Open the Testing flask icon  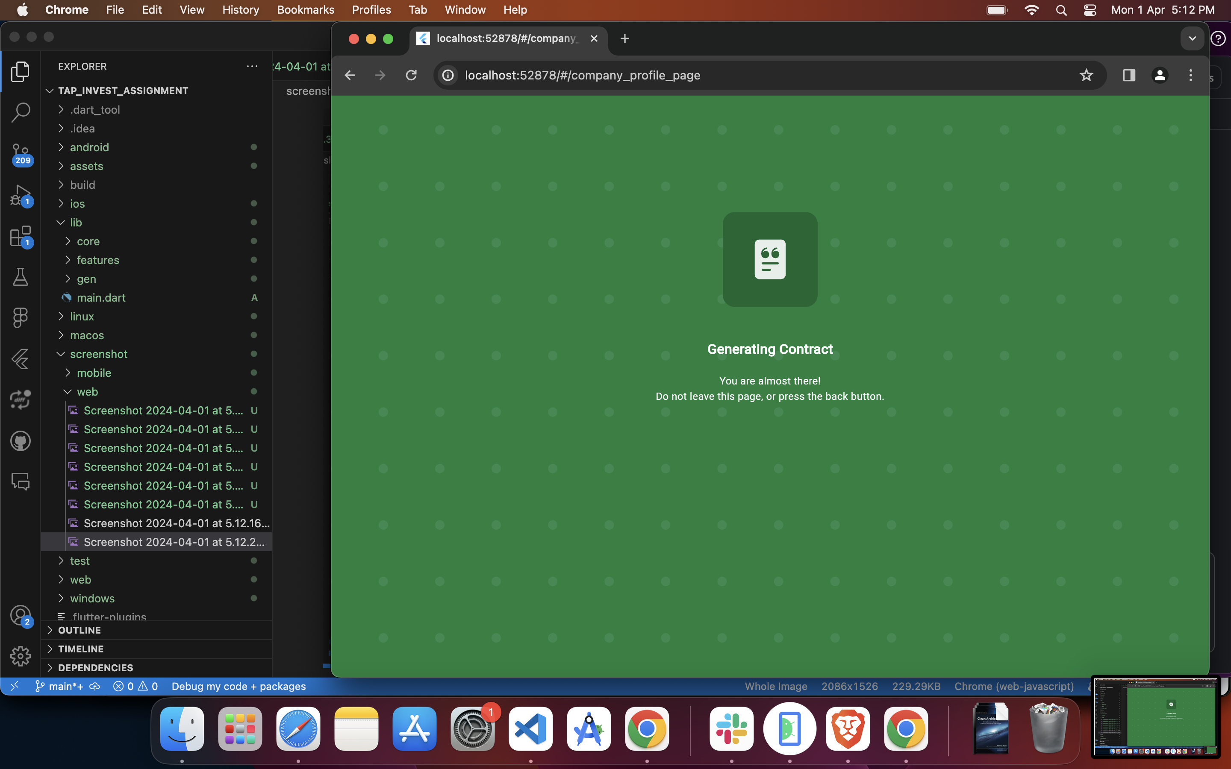(x=21, y=277)
